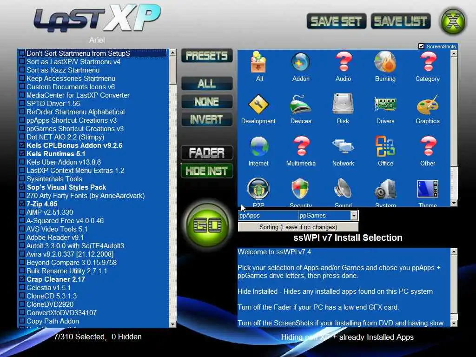Click the Presets button

pos(207,56)
